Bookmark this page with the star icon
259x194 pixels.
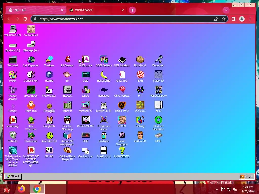(224, 19)
